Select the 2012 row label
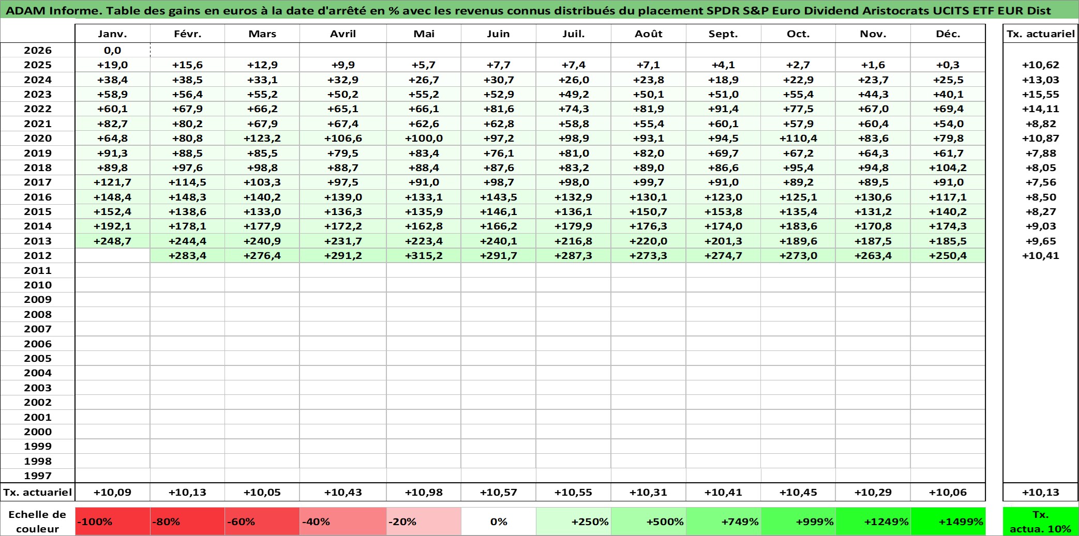The height and width of the screenshot is (536, 1079). [x=38, y=255]
